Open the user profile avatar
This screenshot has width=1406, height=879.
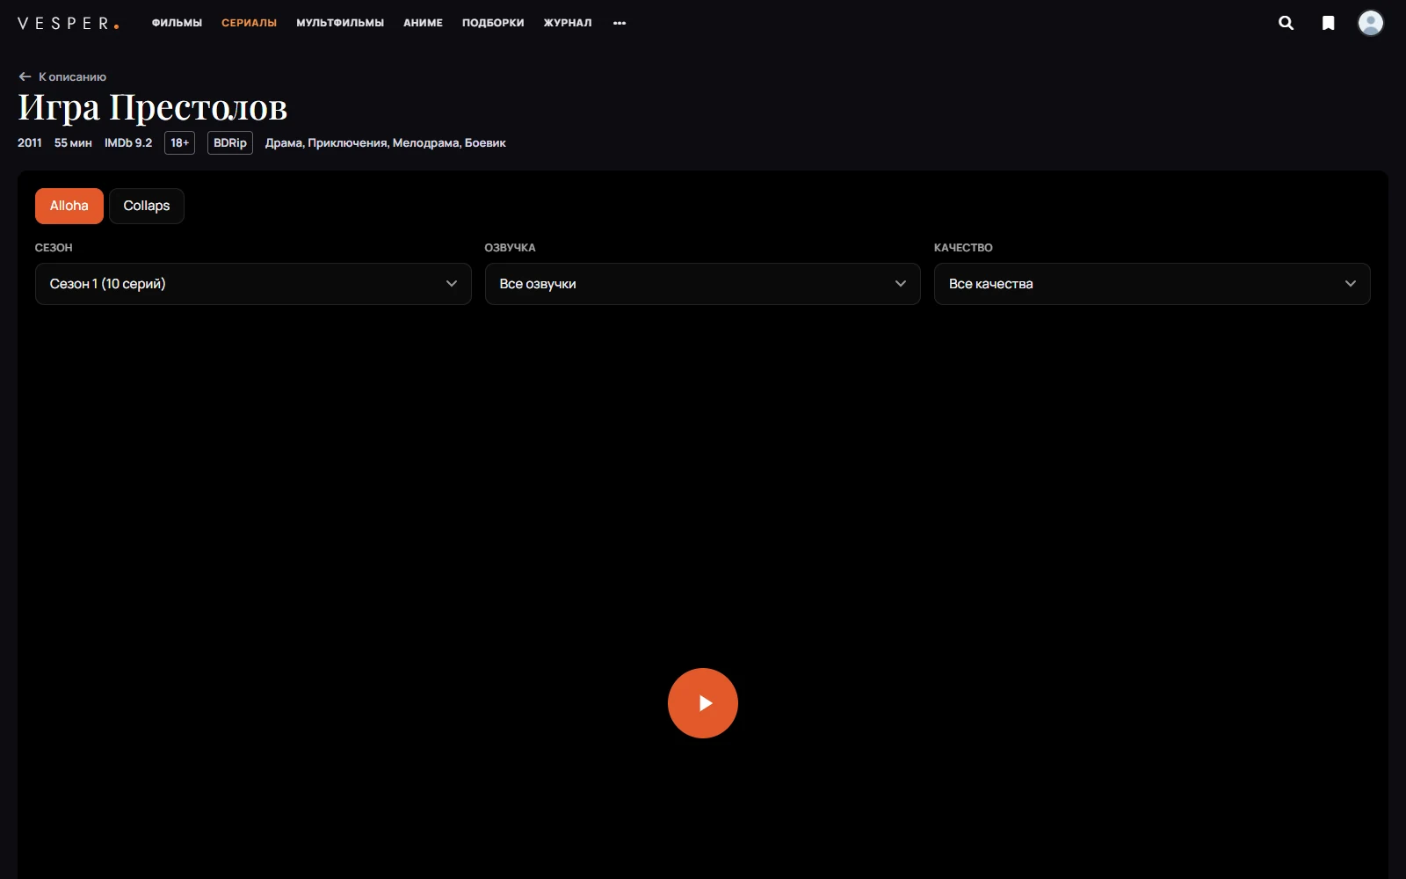pyautogui.click(x=1370, y=23)
